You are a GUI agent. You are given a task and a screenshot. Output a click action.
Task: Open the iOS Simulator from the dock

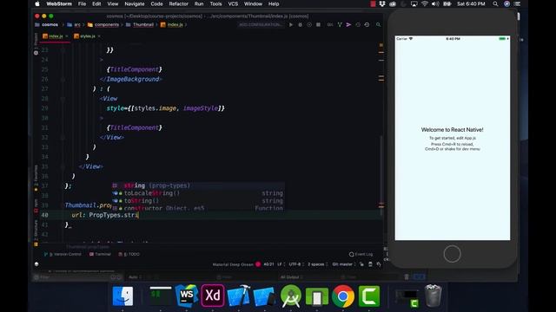point(264,296)
